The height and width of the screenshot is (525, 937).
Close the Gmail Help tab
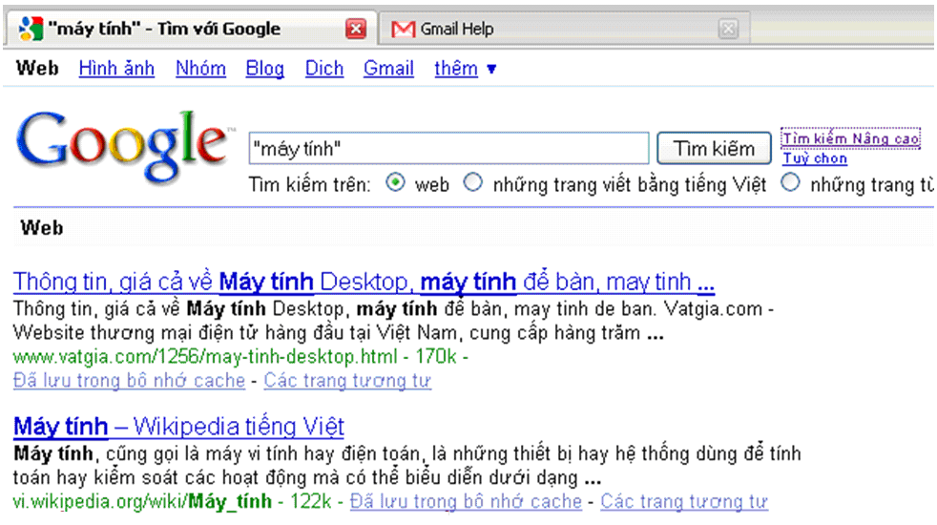click(x=728, y=29)
